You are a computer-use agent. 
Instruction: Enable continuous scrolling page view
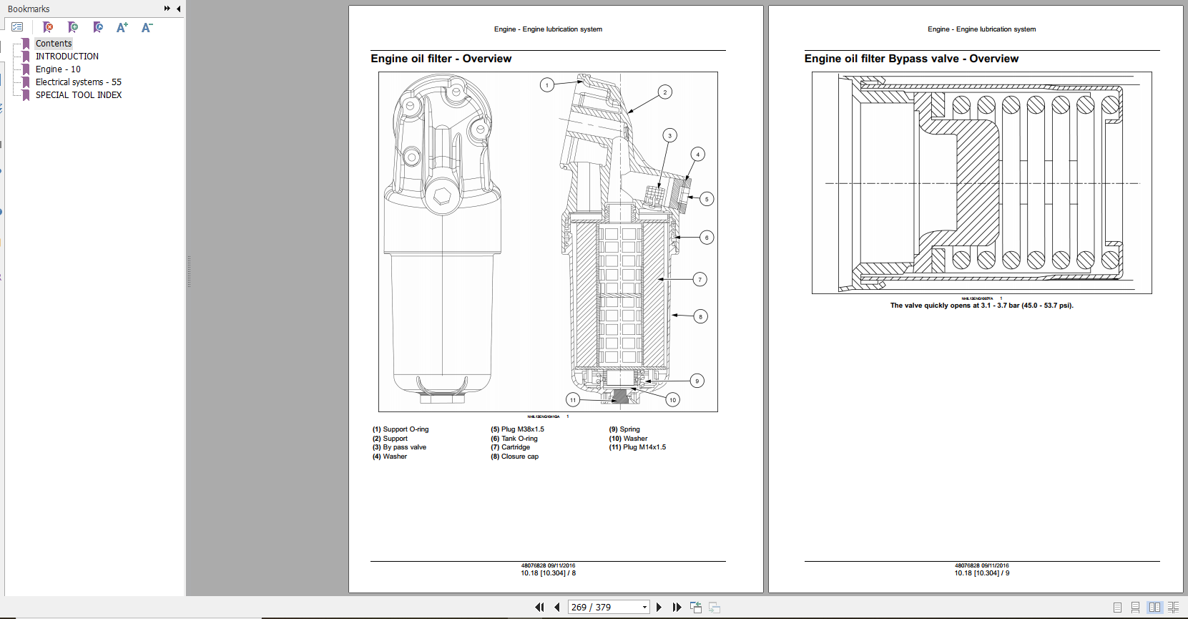click(x=1135, y=608)
